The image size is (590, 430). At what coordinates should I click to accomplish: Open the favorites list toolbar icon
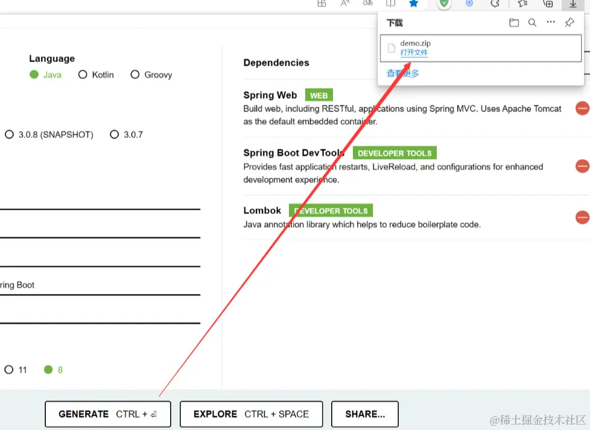coord(522,4)
